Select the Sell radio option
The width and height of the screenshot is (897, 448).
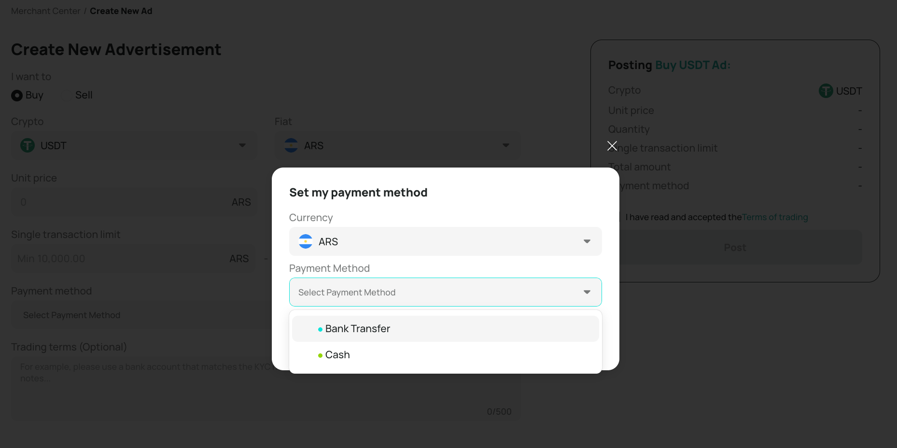(67, 96)
